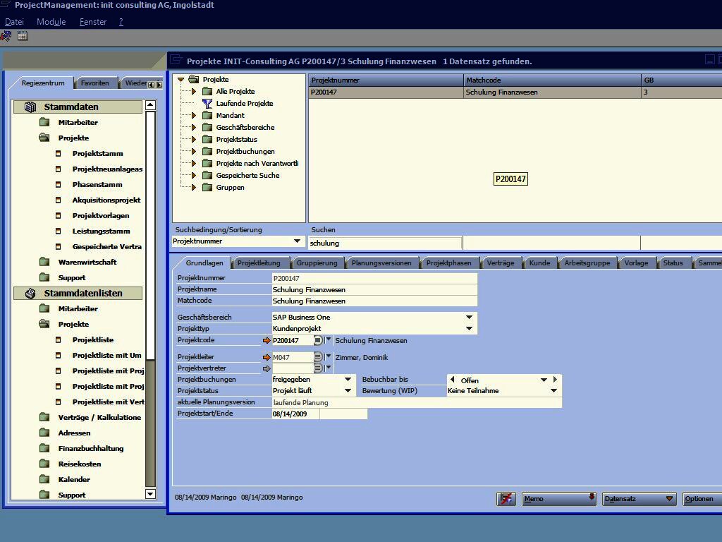This screenshot has width=722, height=542.
Task: Open the lookup list button beside Projektcode P200147
Action: (318, 340)
